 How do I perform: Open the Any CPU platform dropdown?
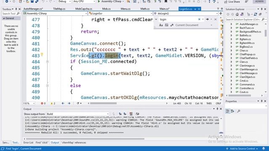84,1
